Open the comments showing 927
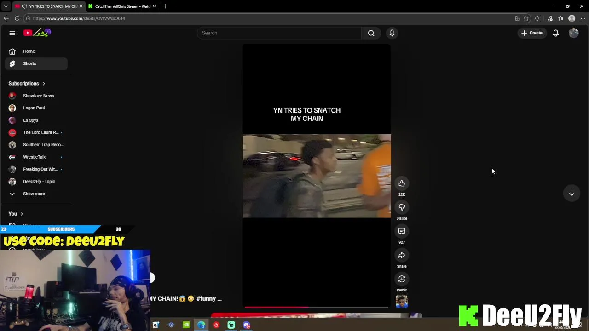 pos(402,231)
